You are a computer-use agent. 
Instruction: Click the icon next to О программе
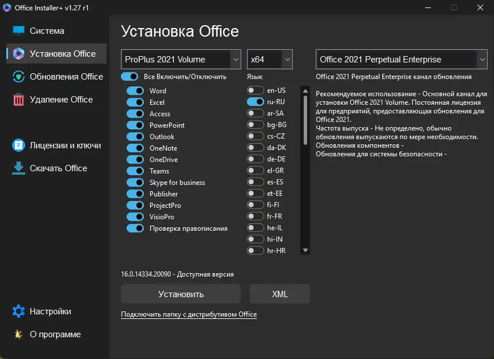pyautogui.click(x=19, y=334)
